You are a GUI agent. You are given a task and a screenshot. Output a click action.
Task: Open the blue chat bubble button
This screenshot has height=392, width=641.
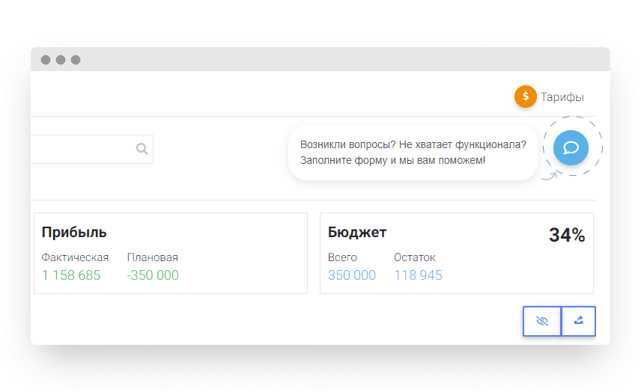point(571,147)
